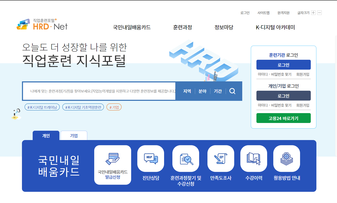
Task: Focus the training course search field
Action: coord(99,91)
